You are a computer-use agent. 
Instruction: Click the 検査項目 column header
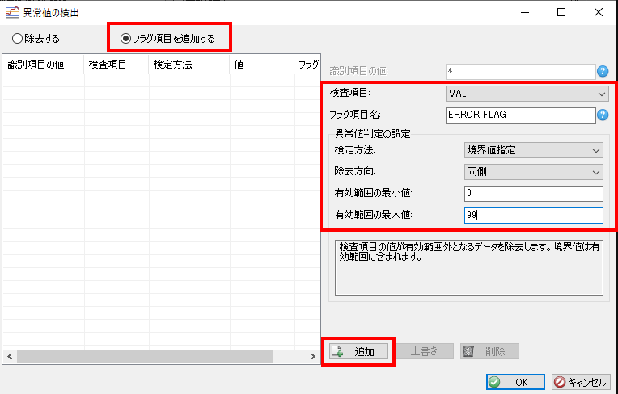pyautogui.click(x=116, y=65)
